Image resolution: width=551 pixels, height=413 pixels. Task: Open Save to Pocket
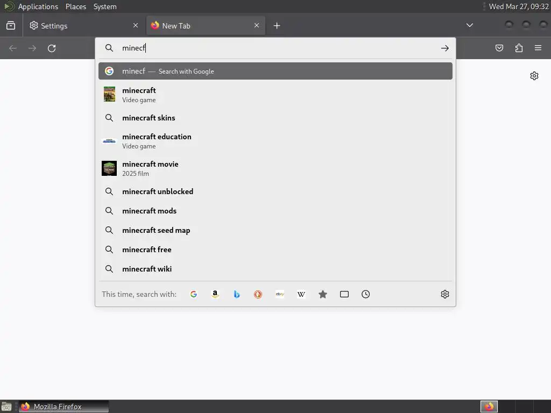point(499,48)
